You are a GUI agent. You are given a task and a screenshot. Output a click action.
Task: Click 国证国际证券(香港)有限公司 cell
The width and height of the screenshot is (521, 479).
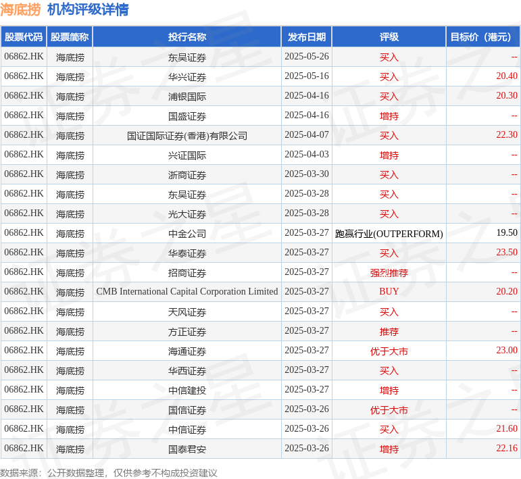click(x=187, y=136)
